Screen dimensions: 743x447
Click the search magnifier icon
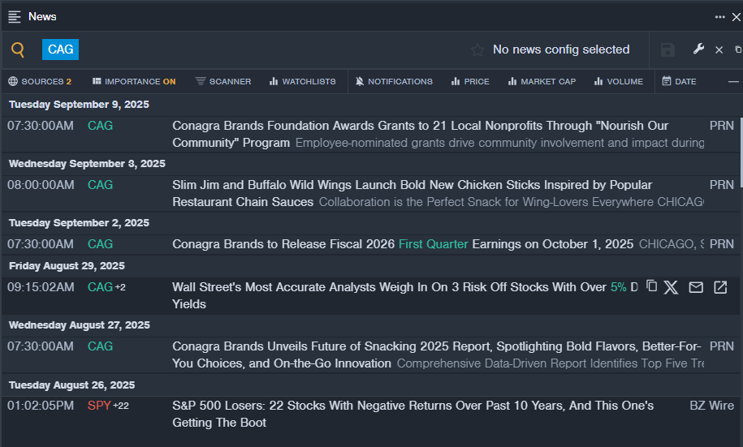point(18,49)
